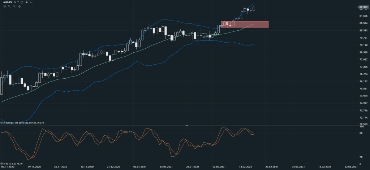This screenshot has height=170, width=370.
Task: Click the 76.784 price level on scale
Action: pyautogui.click(x=363, y=74)
